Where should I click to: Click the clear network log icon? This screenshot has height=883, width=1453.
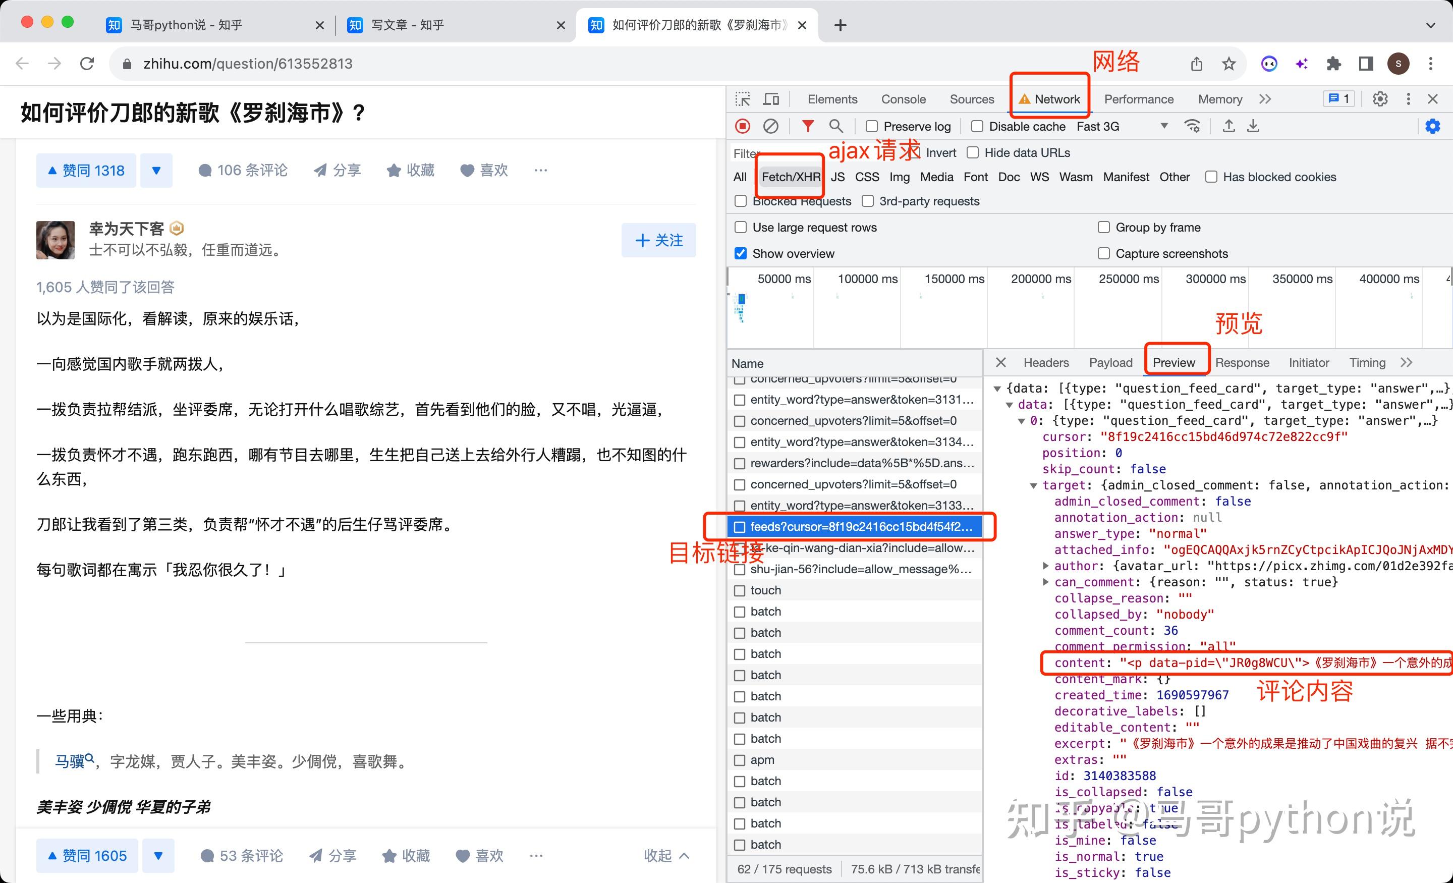(x=771, y=126)
